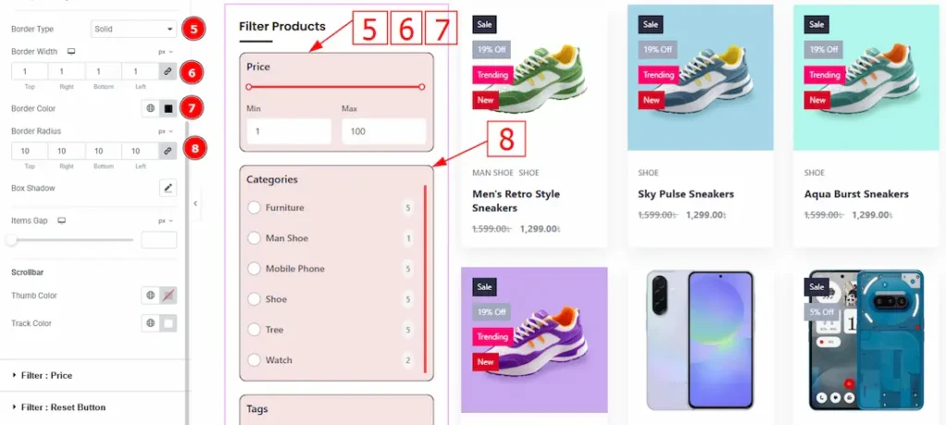
Task: Open Men's Retro Style Sneakers product link
Action: point(515,201)
